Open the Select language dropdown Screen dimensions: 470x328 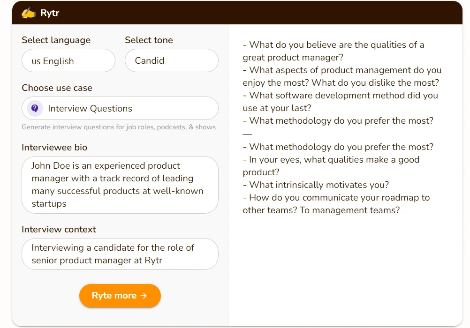click(x=68, y=61)
